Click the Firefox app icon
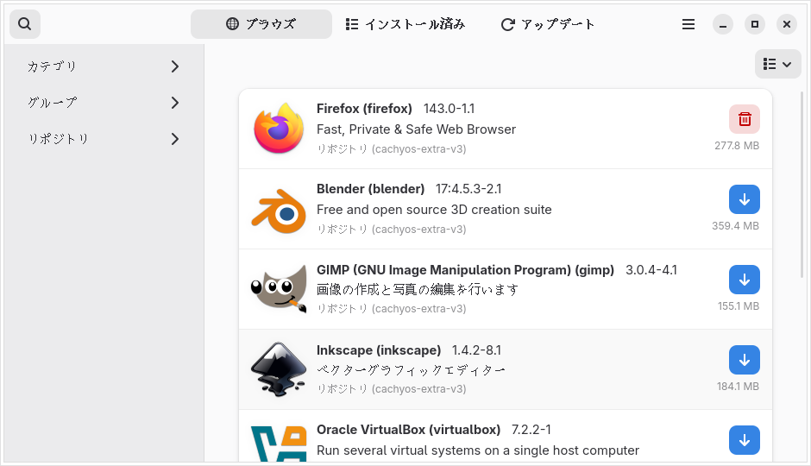This screenshot has height=466, width=811. click(279, 129)
